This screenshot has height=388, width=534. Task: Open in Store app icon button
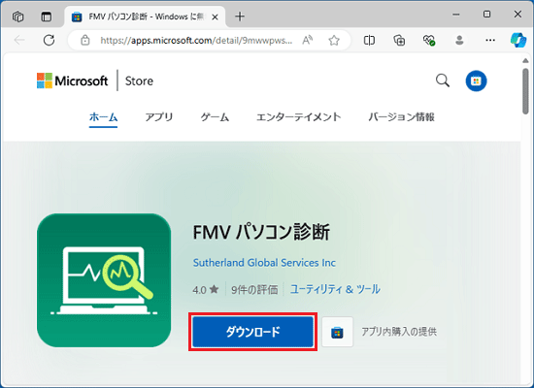[x=338, y=332]
